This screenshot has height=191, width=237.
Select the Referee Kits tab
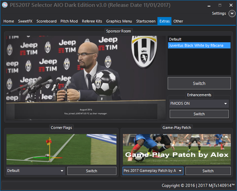click(x=92, y=21)
